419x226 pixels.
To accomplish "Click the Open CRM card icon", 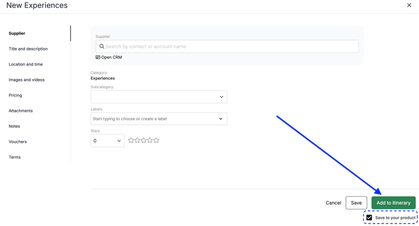I will pos(98,57).
